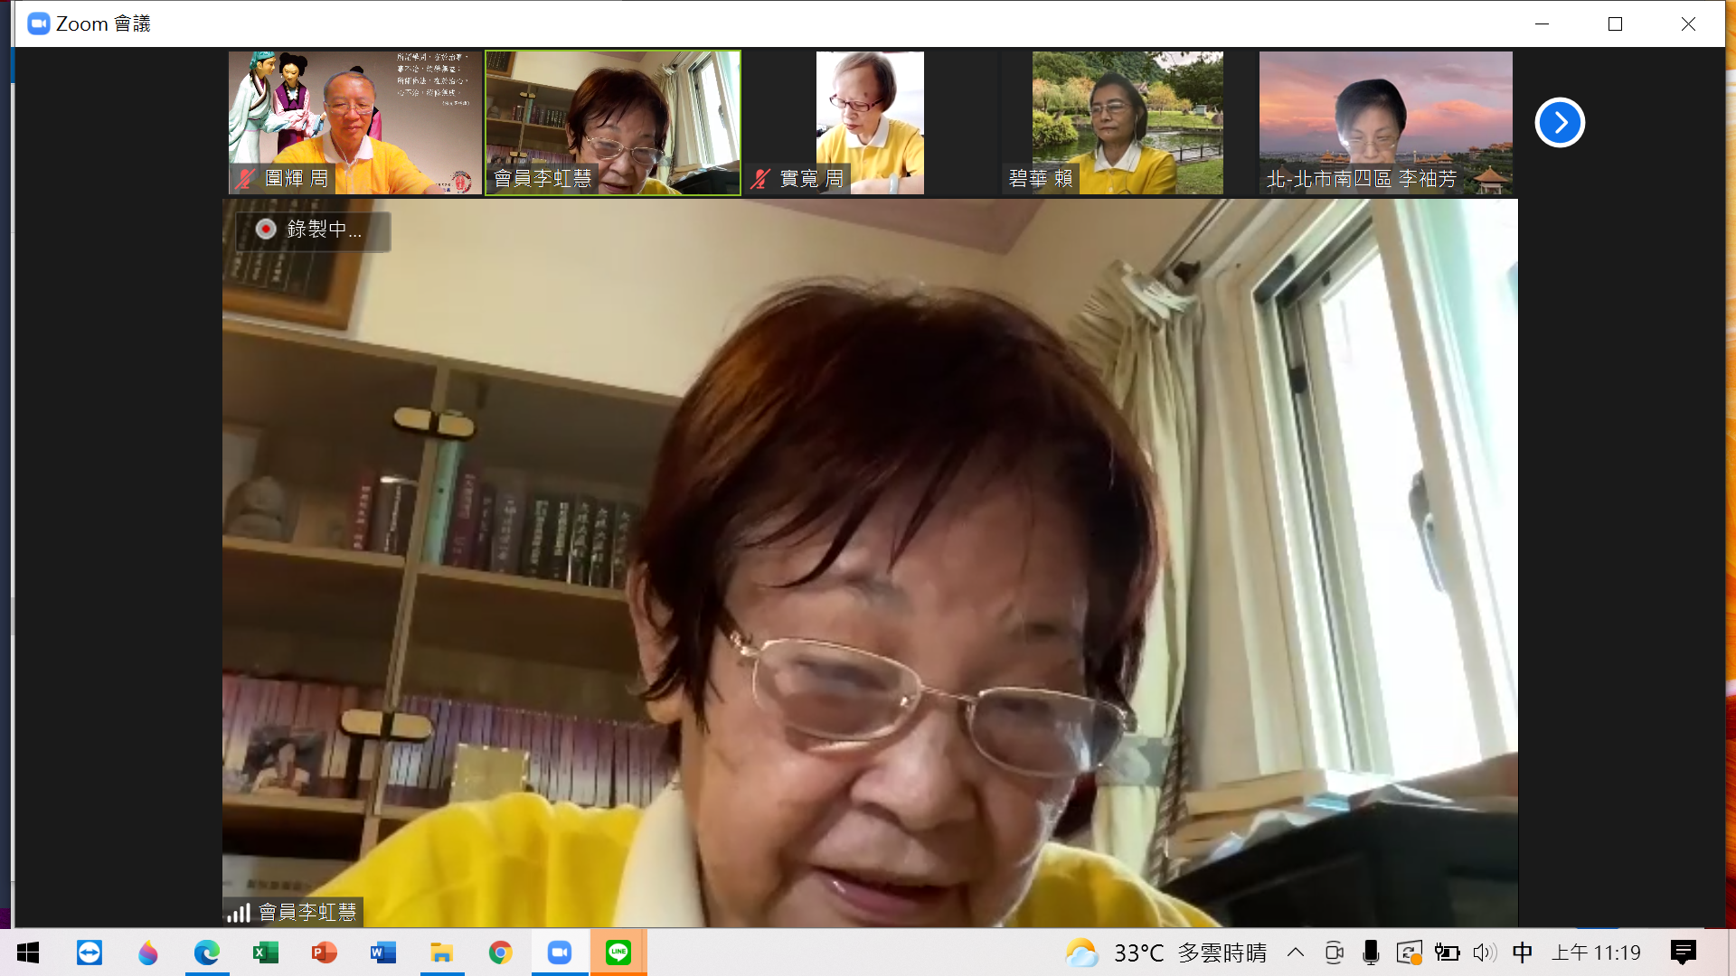Click muted microphone icon of 國輝 周

pyautogui.click(x=245, y=179)
